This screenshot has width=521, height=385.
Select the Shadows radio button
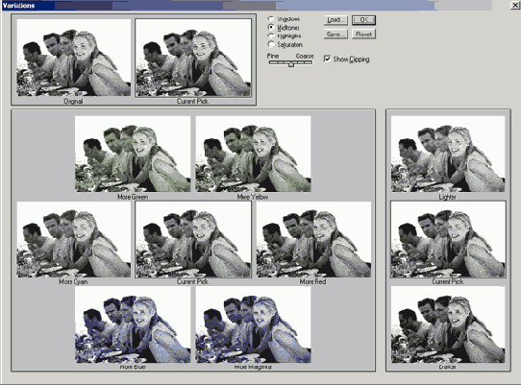271,19
